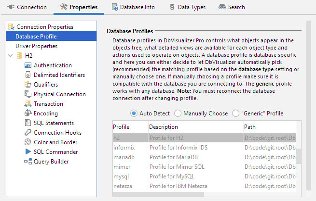Click the profile table vertical scrollbar
This screenshot has height=201, width=316.
tap(299, 156)
